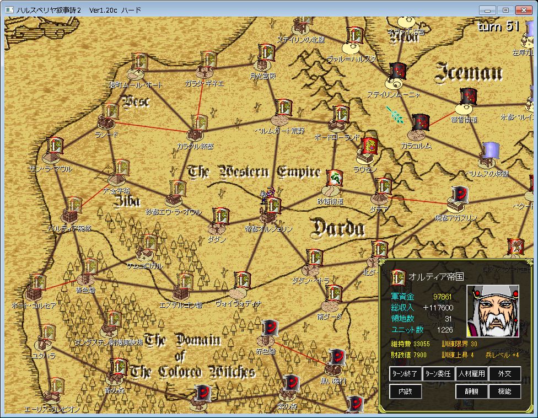
Task: Click the turn 51 counter
Action: click(498, 26)
